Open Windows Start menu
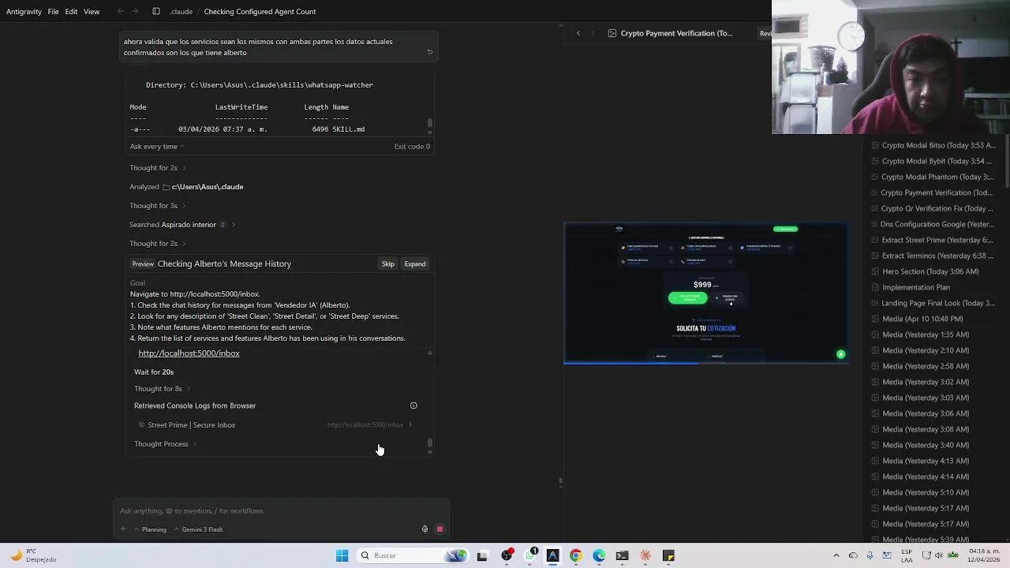The height and width of the screenshot is (568, 1010). pos(342,555)
